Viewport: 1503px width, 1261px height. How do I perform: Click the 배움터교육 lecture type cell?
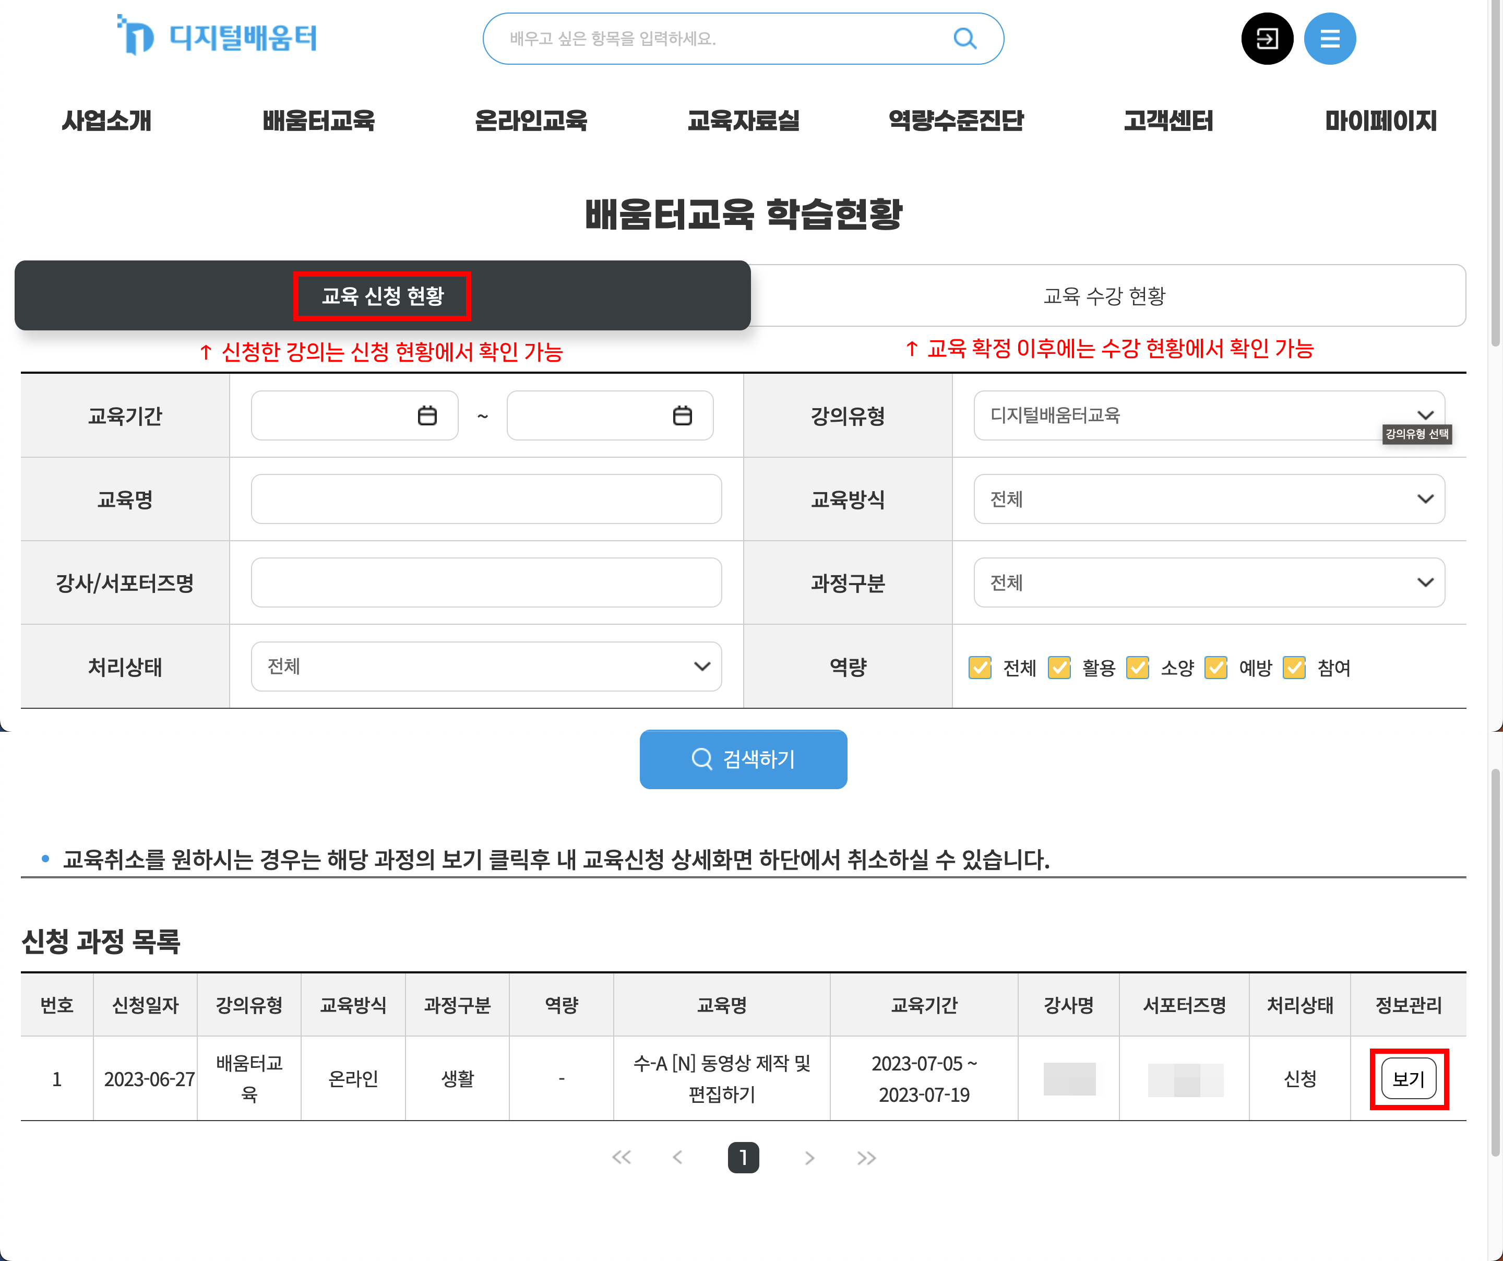249,1078
